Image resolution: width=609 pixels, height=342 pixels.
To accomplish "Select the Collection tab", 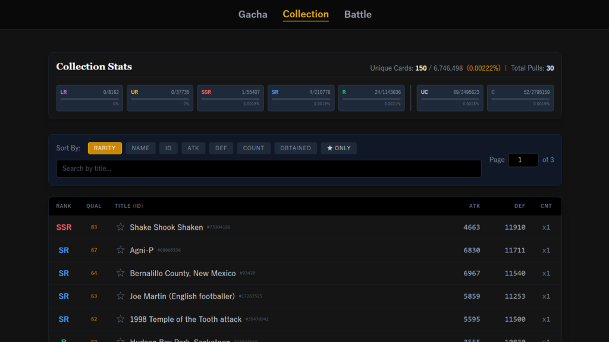I will pos(306,14).
